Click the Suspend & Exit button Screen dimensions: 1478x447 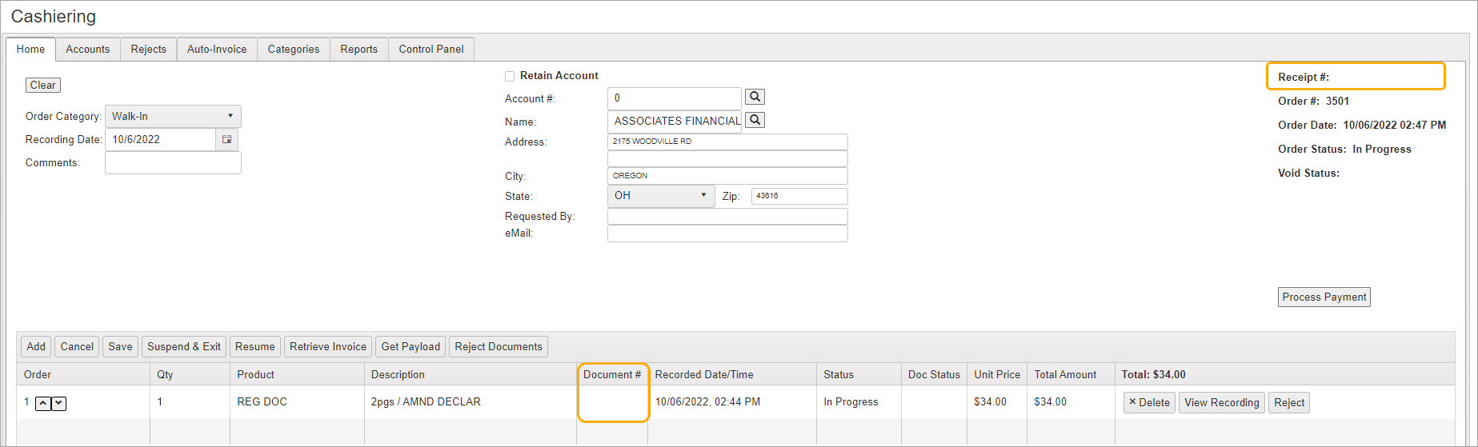click(183, 346)
